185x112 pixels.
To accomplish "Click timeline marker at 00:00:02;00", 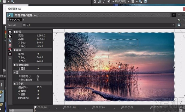I will 99,107.
